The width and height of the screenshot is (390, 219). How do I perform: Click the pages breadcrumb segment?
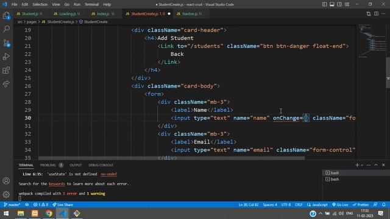32,22
